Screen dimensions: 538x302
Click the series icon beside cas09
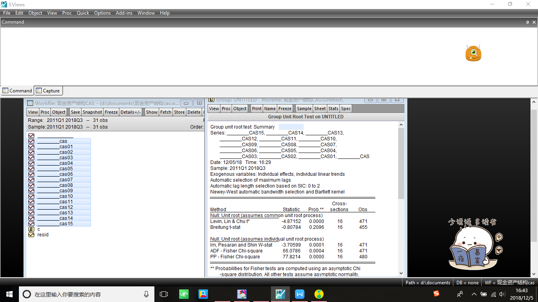31,191
